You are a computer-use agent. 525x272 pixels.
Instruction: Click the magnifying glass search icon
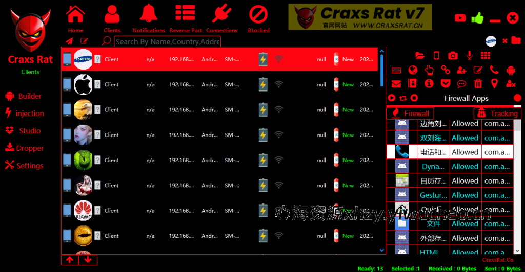pyautogui.click(x=107, y=41)
